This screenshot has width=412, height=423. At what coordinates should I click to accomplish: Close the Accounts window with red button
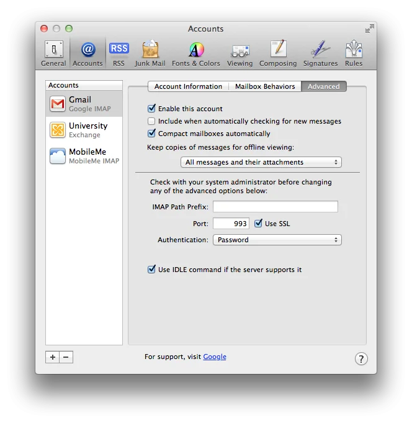[x=44, y=29]
